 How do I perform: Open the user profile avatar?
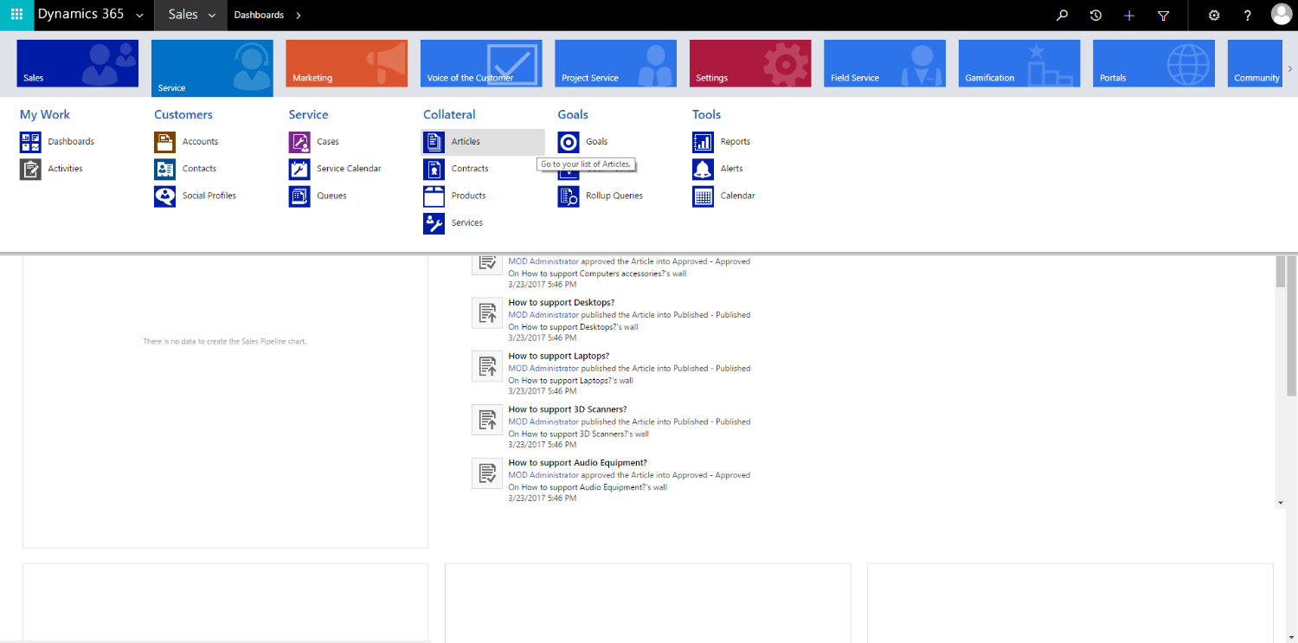point(1282,14)
